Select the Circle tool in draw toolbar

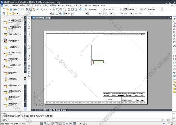[29, 39]
